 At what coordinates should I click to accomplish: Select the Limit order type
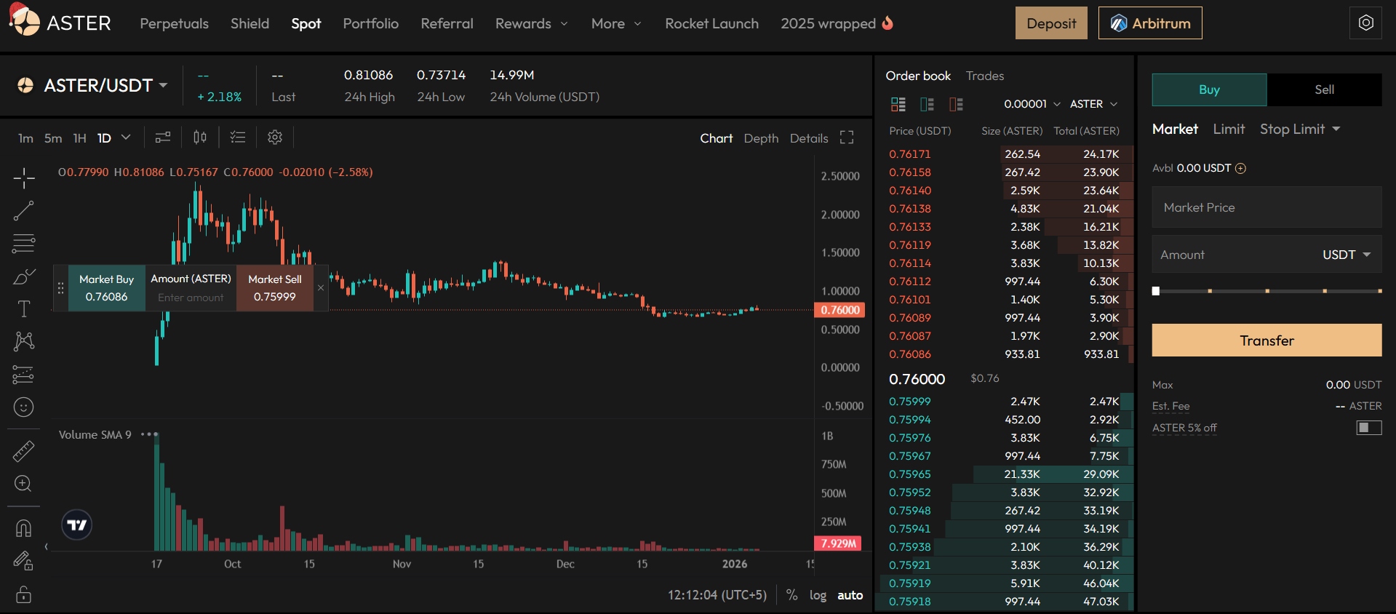tap(1229, 129)
